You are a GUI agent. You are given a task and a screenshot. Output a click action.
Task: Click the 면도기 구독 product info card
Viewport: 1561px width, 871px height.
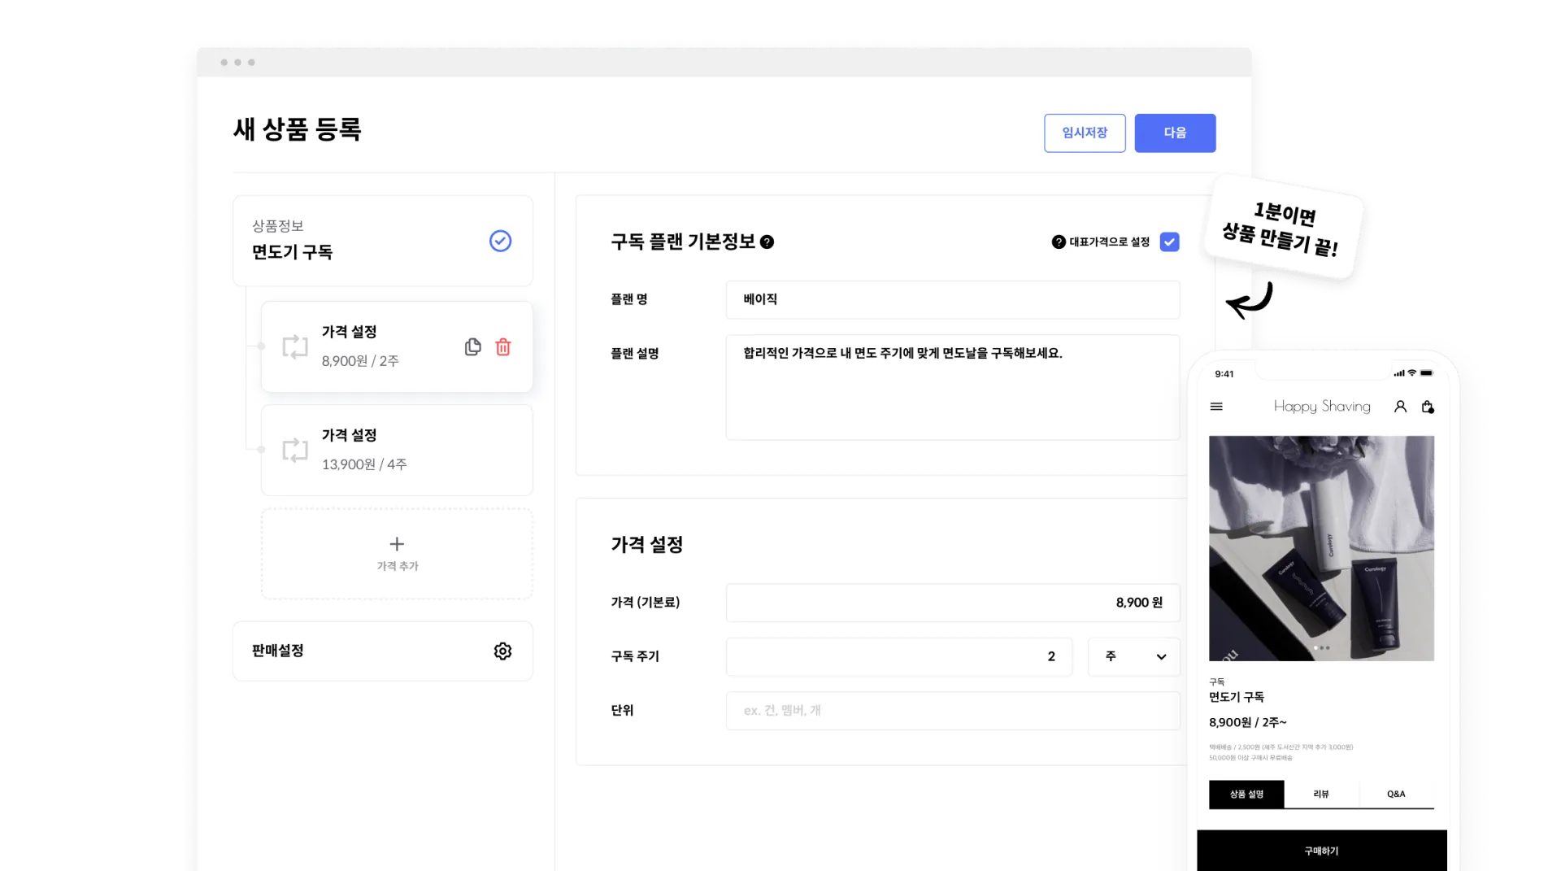383,241
